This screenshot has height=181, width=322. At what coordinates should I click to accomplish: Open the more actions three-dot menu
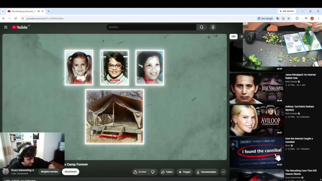click(223, 172)
